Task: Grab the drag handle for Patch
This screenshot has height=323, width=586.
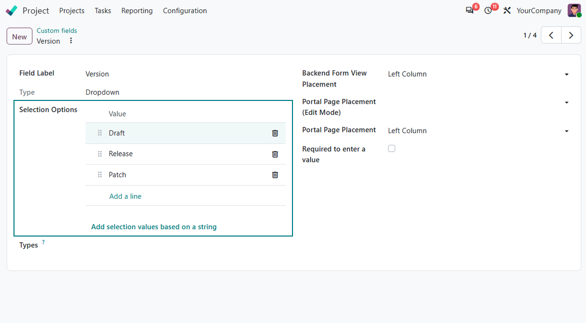Action: (100, 174)
